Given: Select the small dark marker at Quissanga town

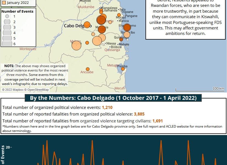Looking at the screenshot, I should coord(121,39).
